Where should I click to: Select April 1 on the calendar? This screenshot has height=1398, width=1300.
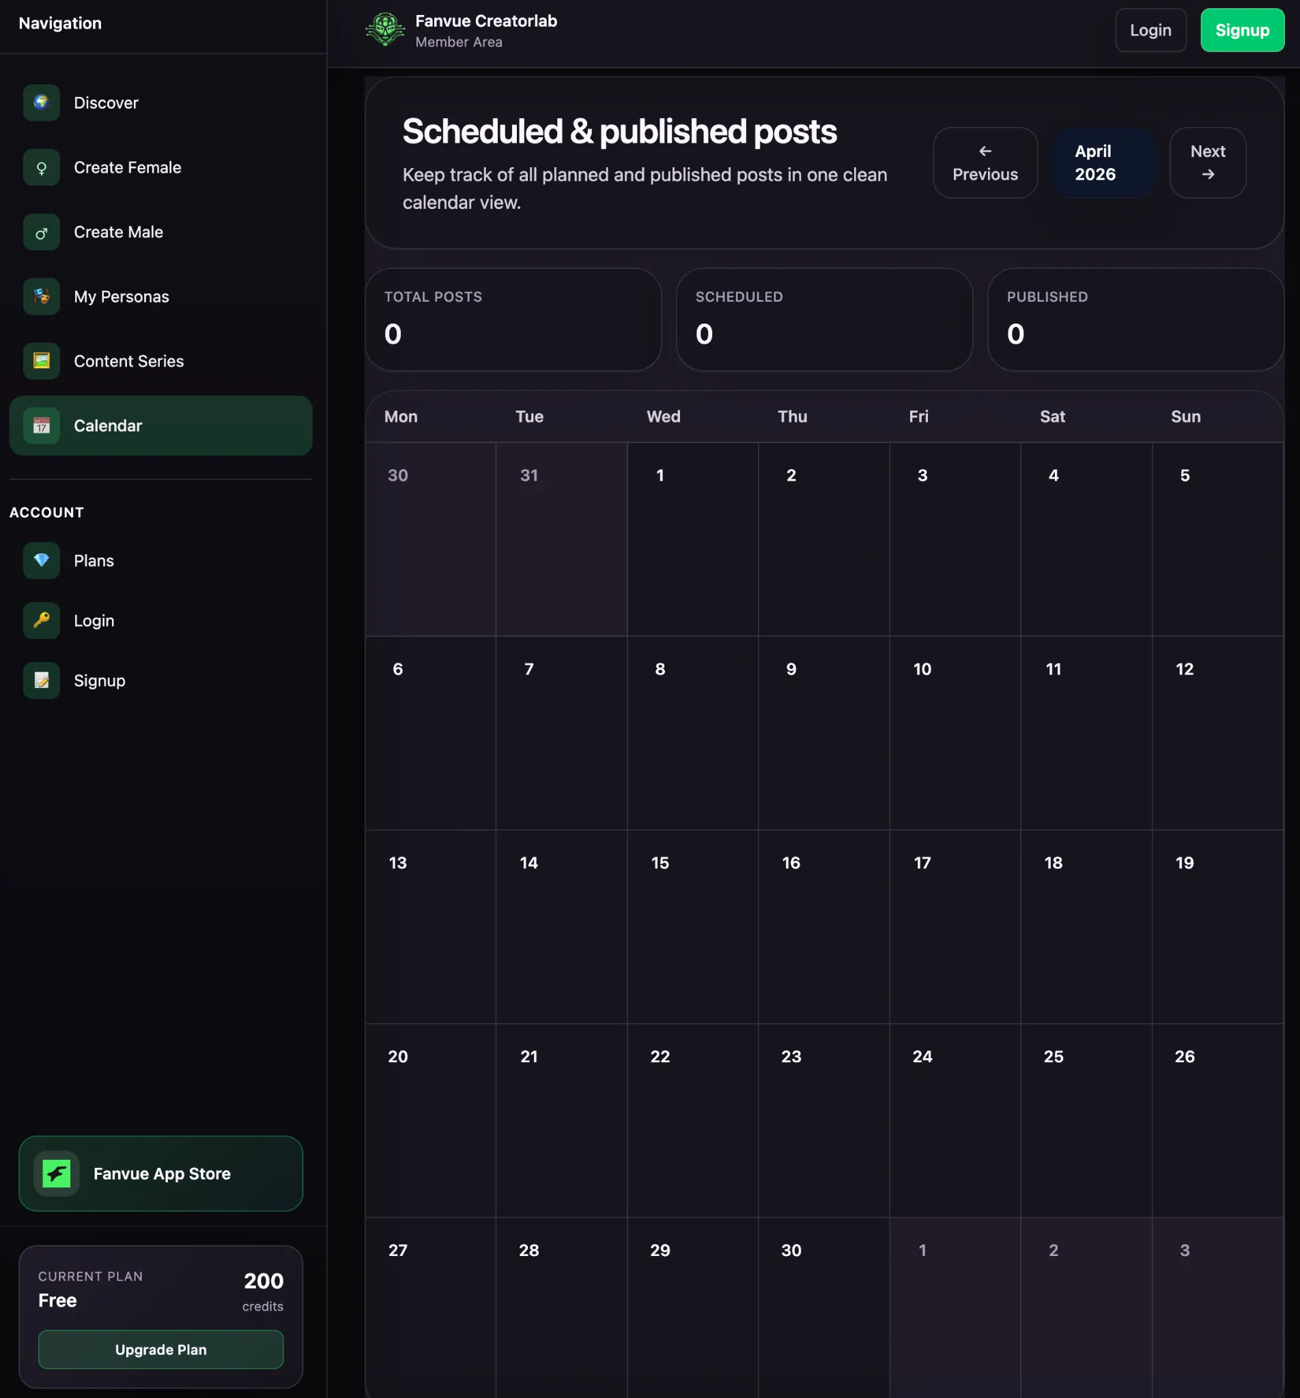click(692, 539)
